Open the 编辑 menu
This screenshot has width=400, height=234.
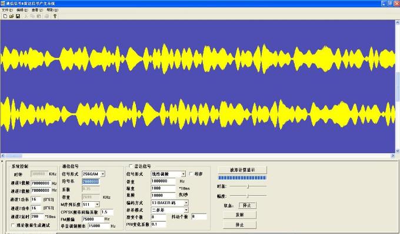click(x=22, y=10)
